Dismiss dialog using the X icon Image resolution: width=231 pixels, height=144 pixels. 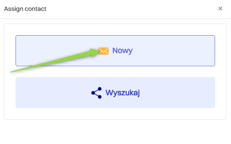point(220,9)
